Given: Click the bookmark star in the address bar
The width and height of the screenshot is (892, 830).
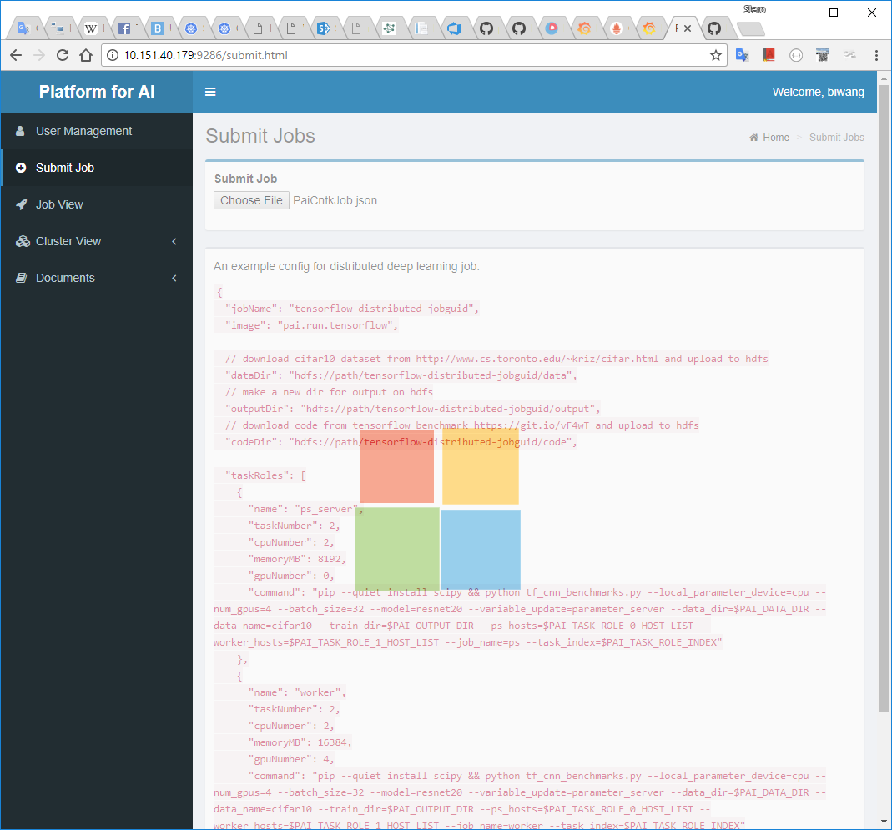Looking at the screenshot, I should (x=716, y=55).
